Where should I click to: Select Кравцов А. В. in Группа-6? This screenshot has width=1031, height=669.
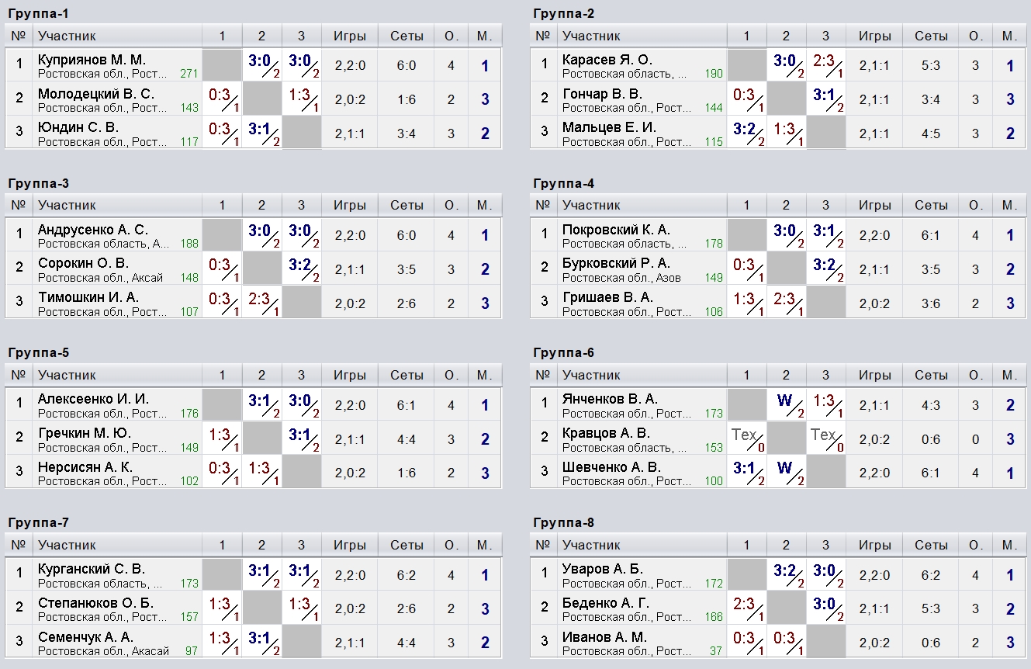(606, 433)
